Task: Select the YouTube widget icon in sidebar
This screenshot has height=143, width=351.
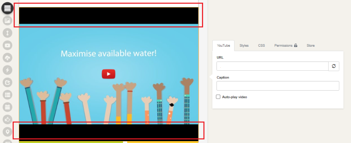Action: (x=7, y=45)
